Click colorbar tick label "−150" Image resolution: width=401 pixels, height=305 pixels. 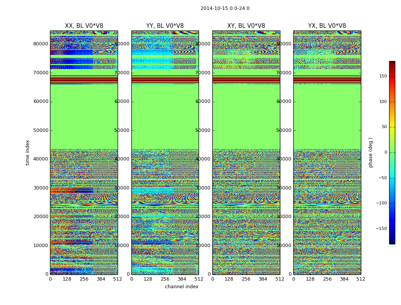382,228
